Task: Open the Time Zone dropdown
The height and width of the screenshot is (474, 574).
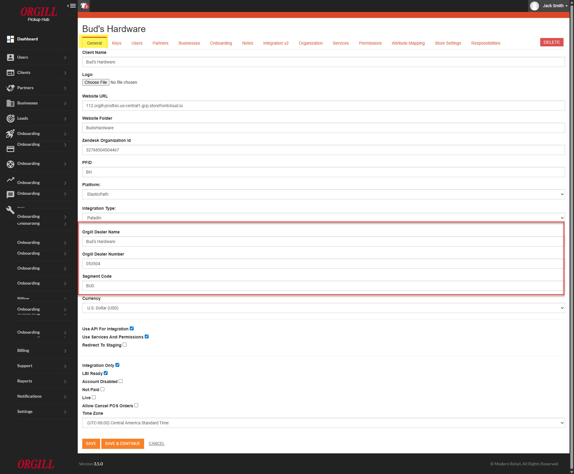Action: click(323, 423)
